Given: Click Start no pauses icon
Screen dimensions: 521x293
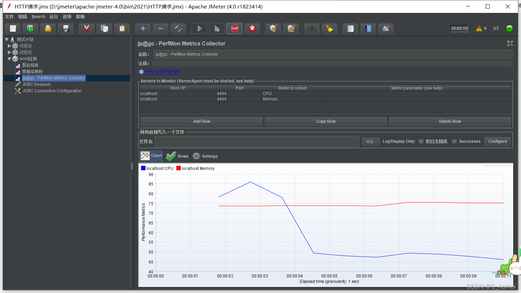Looking at the screenshot, I should click(217, 28).
